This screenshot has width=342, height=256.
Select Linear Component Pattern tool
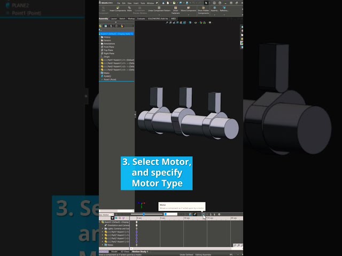[159, 9]
